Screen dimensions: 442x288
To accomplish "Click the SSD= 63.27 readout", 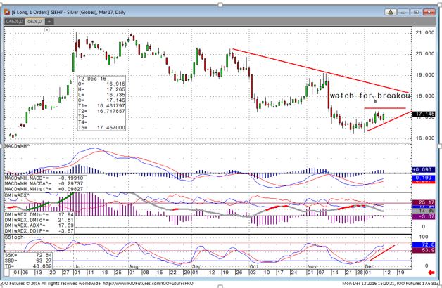I will (x=28, y=261).
